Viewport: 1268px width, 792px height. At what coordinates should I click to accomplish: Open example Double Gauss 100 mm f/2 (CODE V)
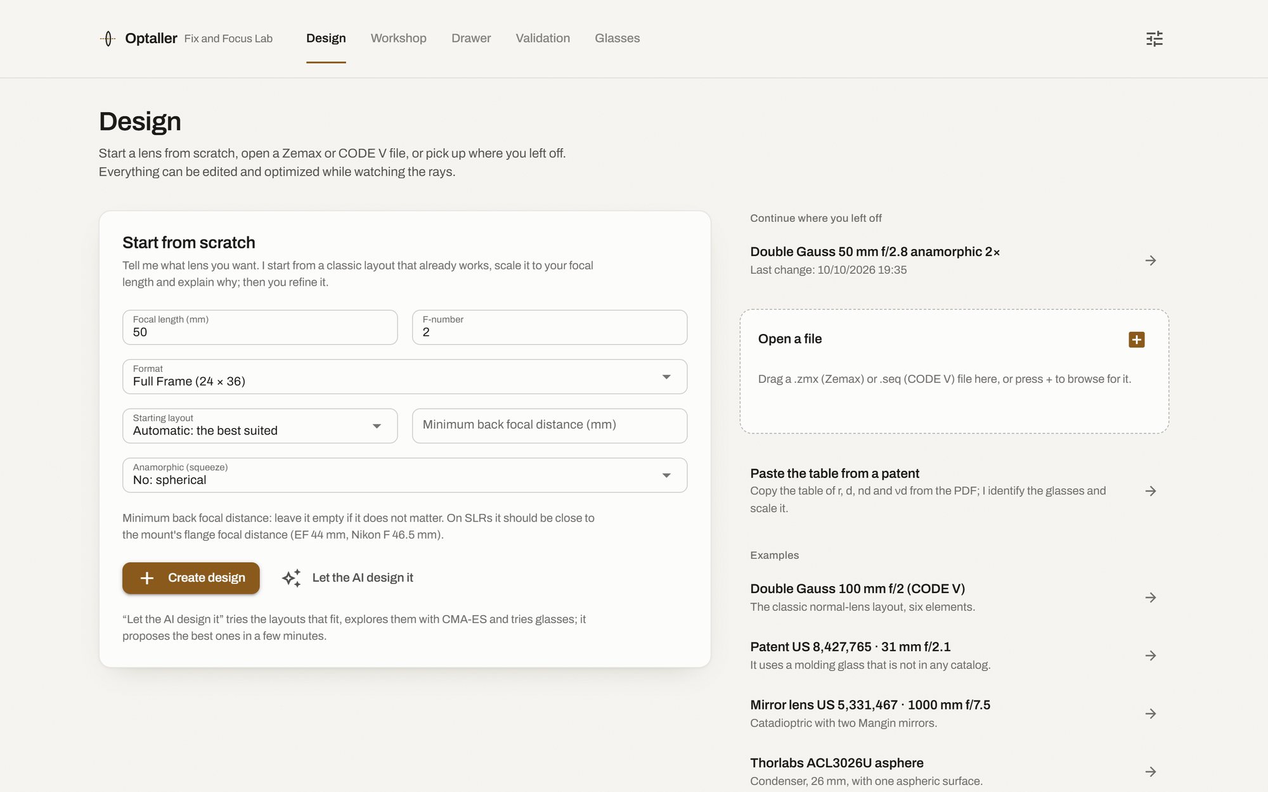[954, 597]
